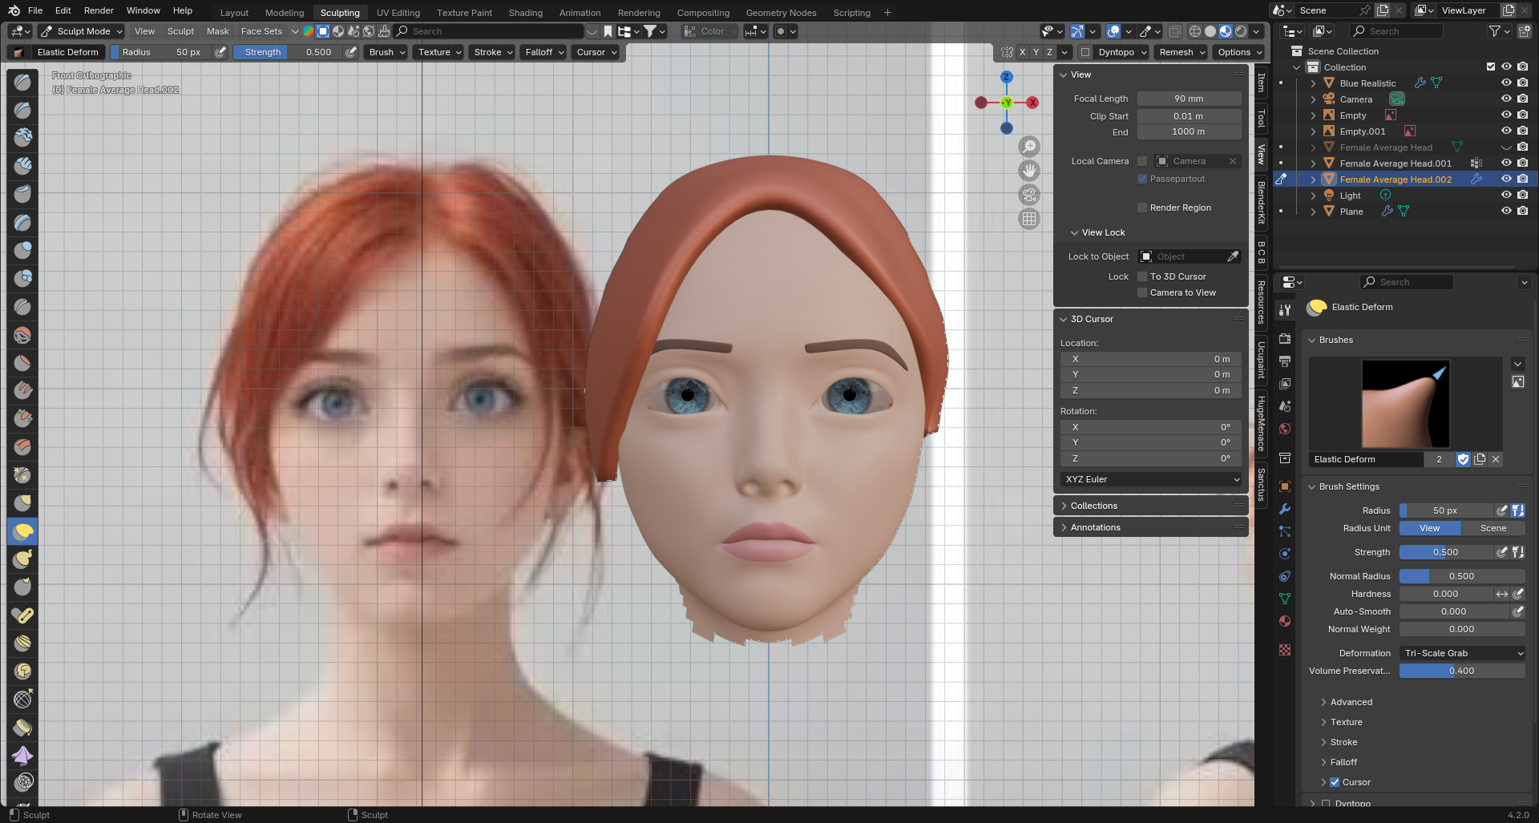Select the Pose brush tool
The image size is (1539, 823).
(22, 615)
